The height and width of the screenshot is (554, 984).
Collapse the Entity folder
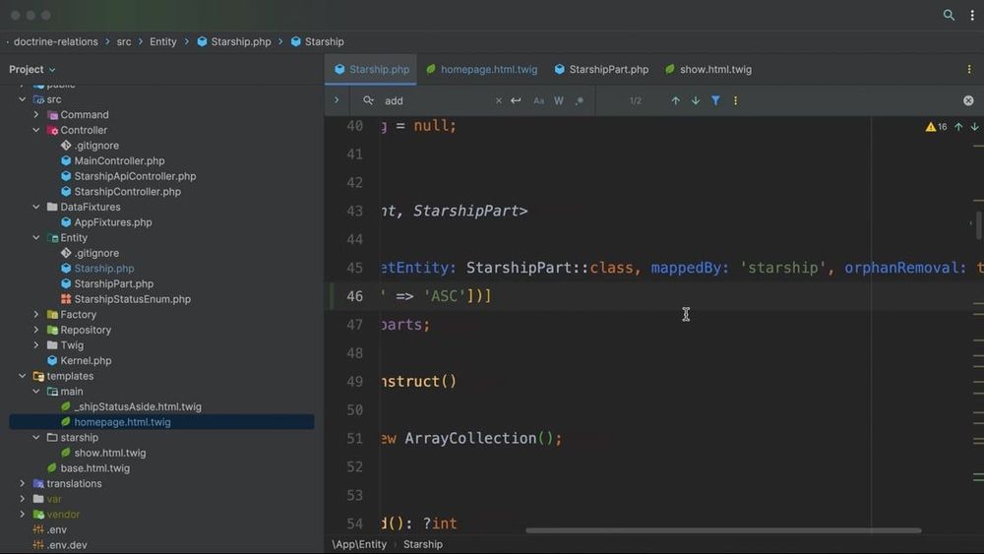click(35, 238)
